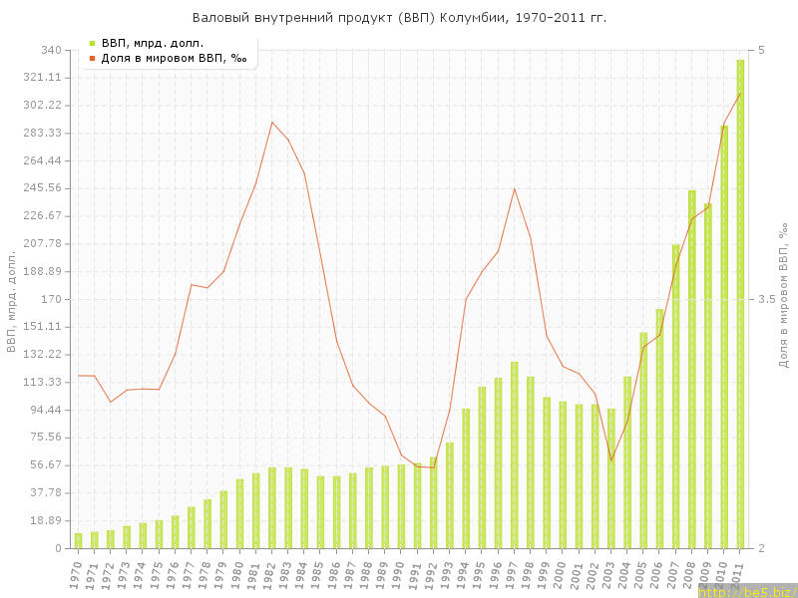This screenshot has height=598, width=798.
Task: Click the 1985 label on the x-axis
Action: (x=319, y=574)
